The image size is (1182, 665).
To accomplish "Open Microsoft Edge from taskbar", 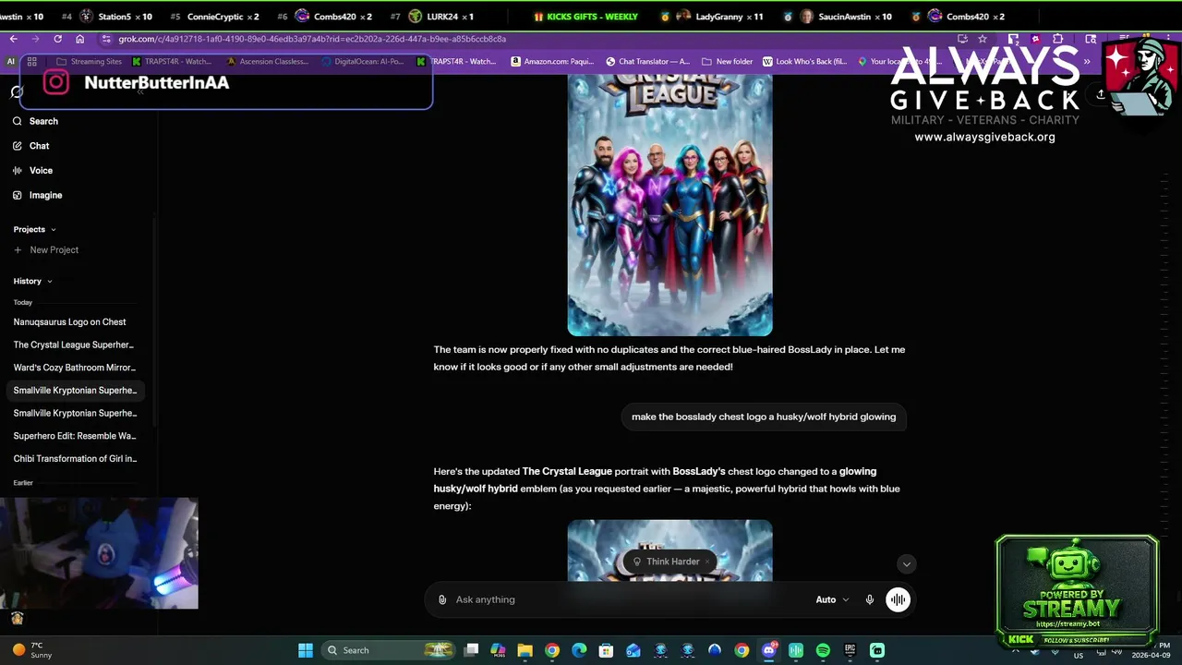I will point(579,650).
